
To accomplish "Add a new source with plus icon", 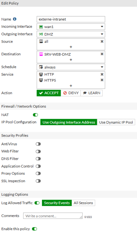I will tap(71, 47).
